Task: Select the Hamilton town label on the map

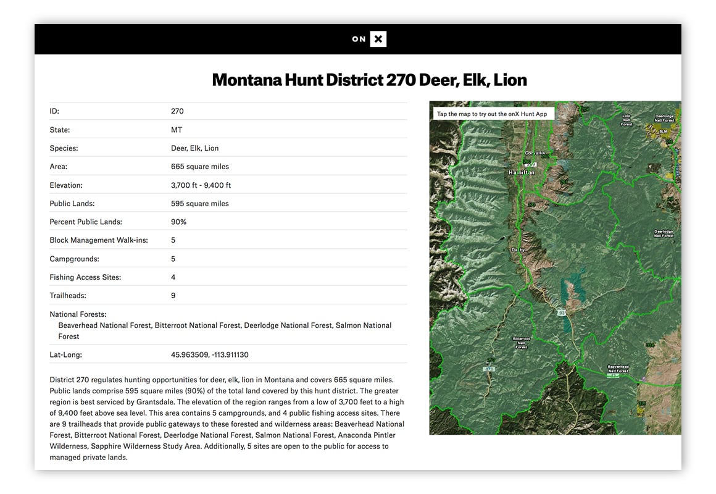Action: pos(521,172)
